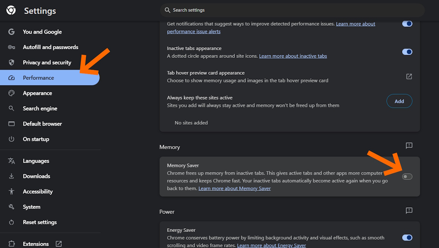
Task: Click the translate icon for Languages
Action: click(x=11, y=161)
